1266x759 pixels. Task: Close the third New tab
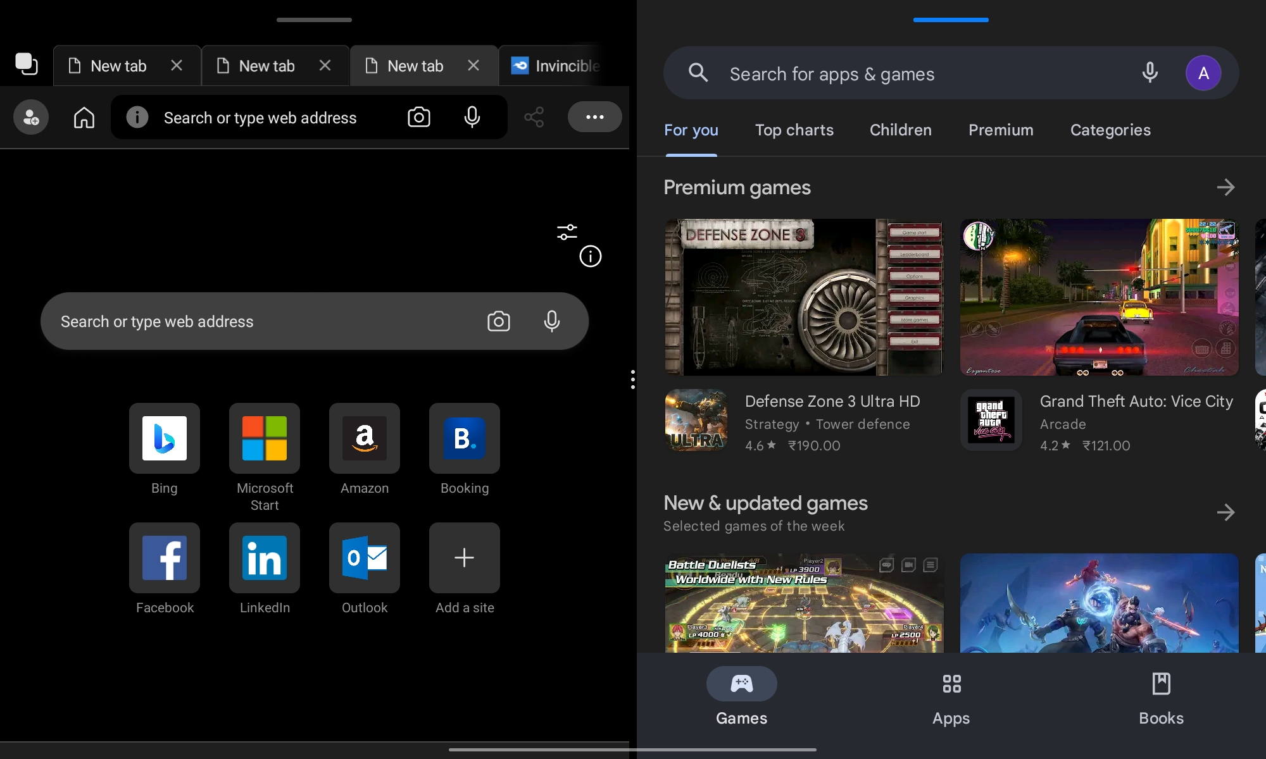point(473,66)
